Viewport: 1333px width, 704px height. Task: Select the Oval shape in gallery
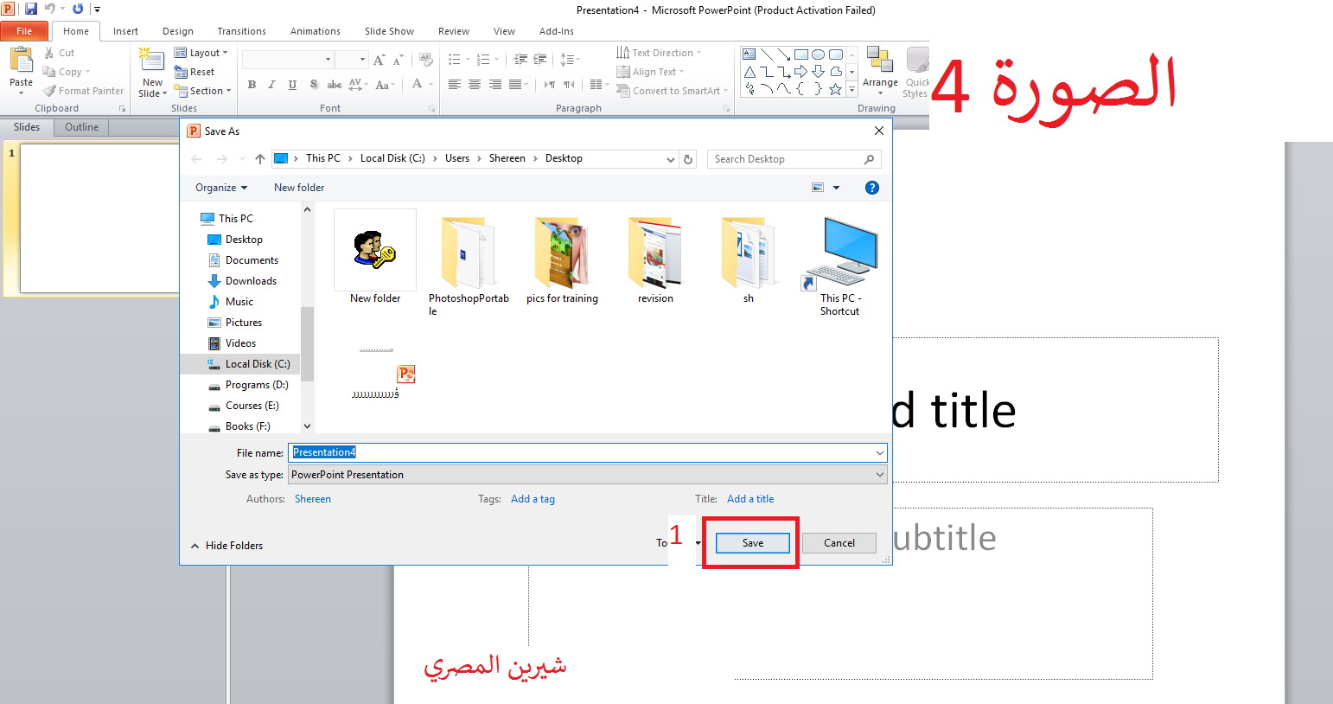(x=818, y=54)
